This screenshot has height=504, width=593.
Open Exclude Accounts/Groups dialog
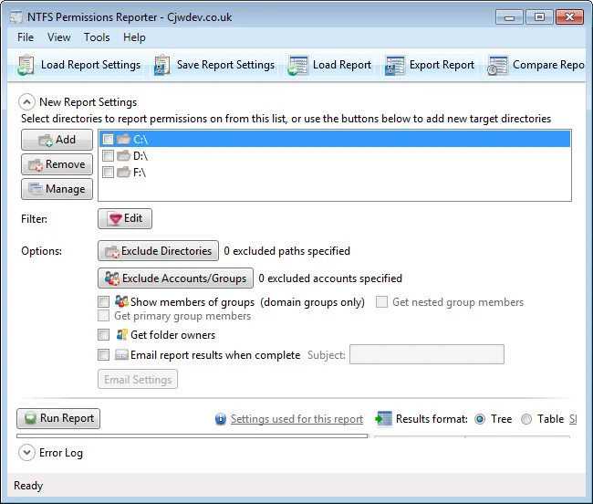tap(175, 278)
